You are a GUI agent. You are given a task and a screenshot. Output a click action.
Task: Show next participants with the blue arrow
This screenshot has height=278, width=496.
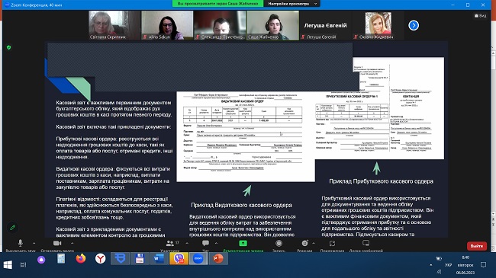414,25
